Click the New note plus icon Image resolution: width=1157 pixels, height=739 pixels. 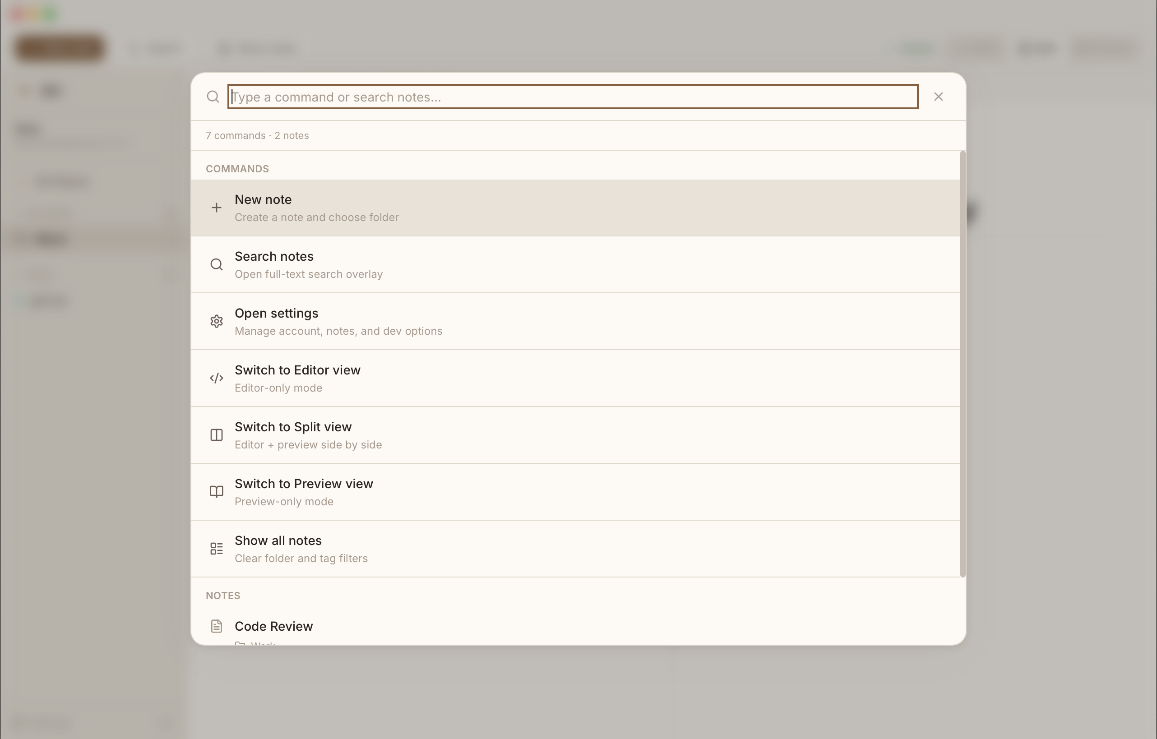tap(216, 207)
